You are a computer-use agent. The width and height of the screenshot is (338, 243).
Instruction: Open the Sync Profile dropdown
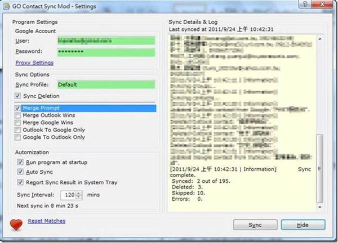[x=106, y=84]
